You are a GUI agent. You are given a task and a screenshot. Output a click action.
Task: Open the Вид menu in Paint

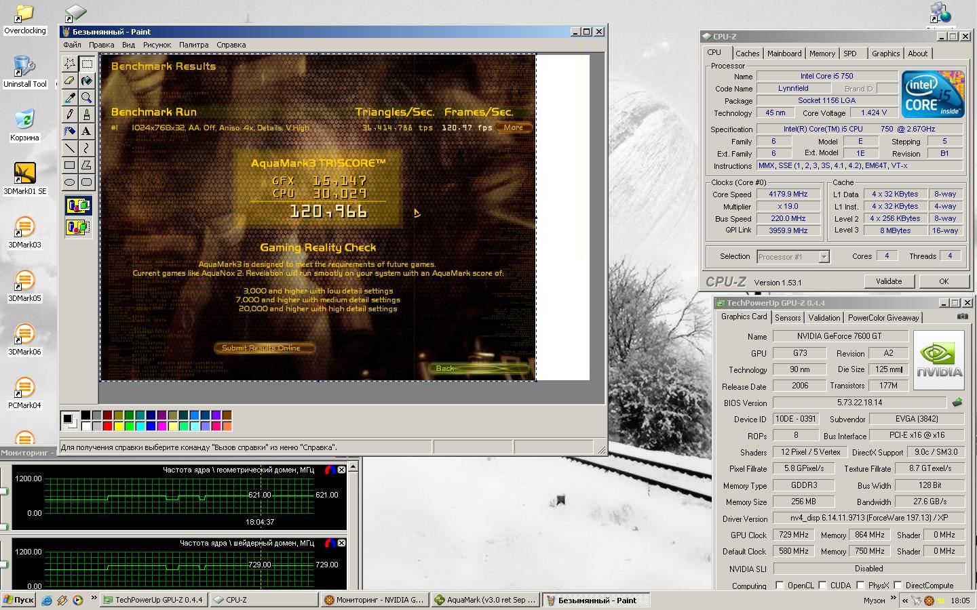pyautogui.click(x=128, y=45)
